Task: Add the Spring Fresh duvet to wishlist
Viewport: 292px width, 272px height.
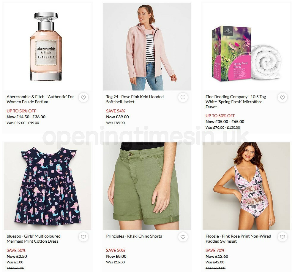Action: click(x=282, y=97)
